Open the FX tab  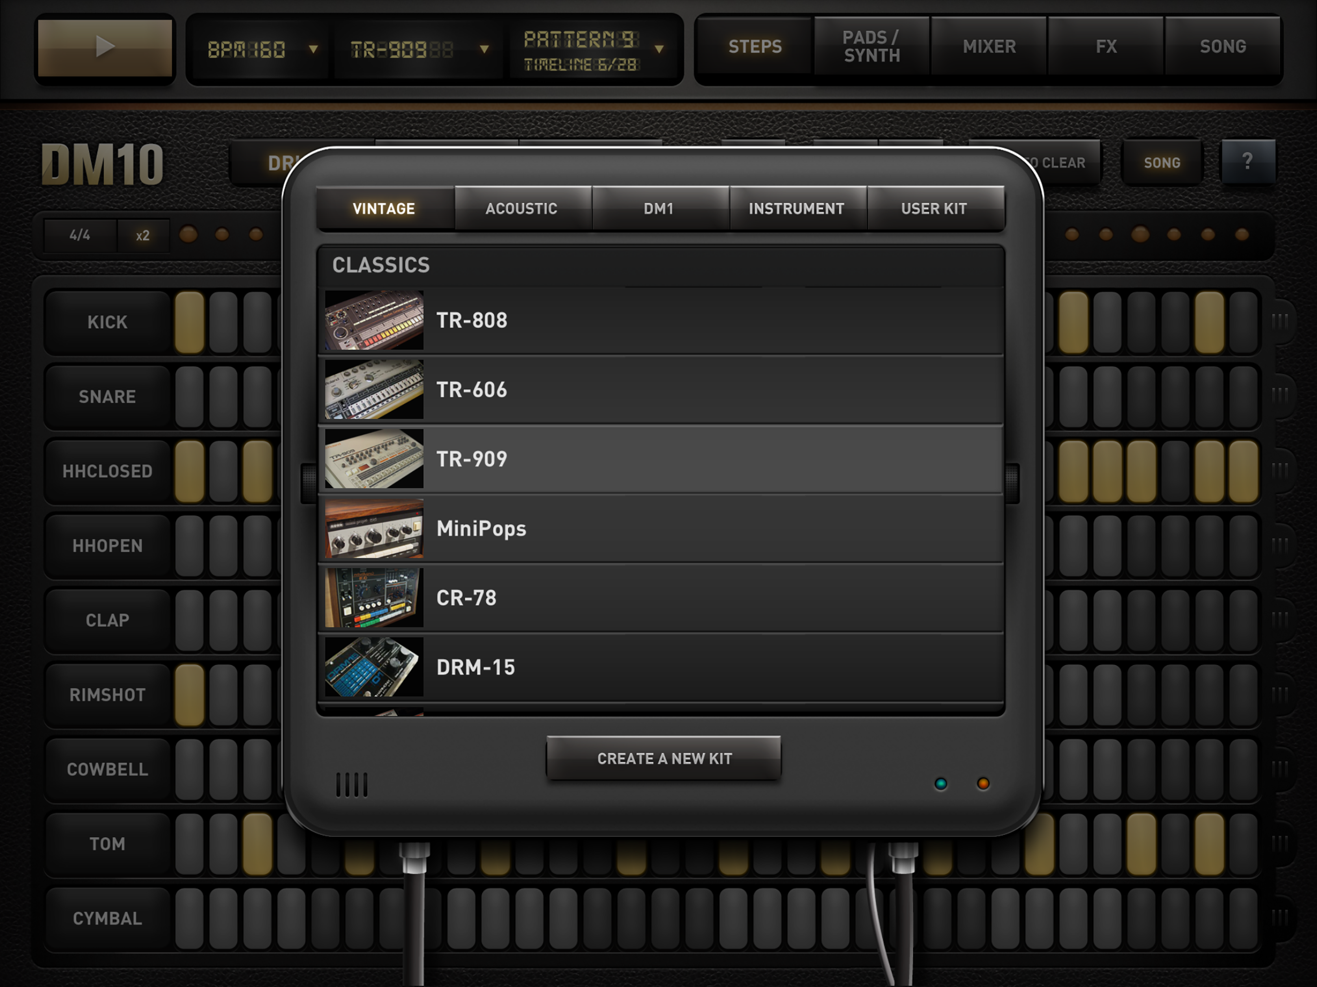(x=1106, y=46)
